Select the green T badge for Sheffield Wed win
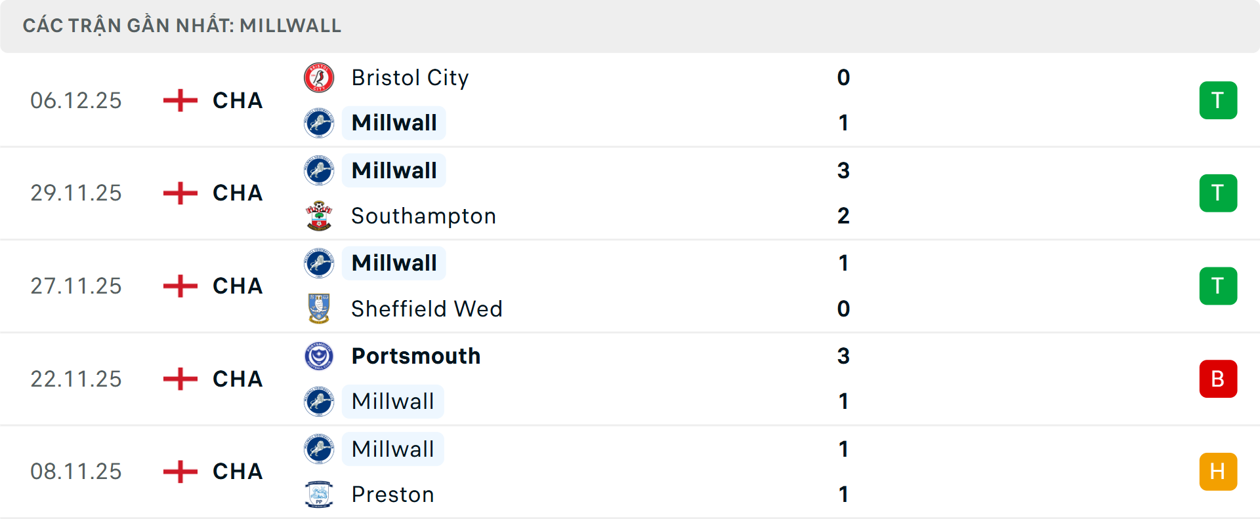 click(x=1218, y=286)
